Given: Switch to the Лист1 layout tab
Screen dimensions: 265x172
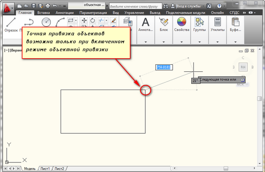Looking at the screenshot, I should tap(45, 168).
